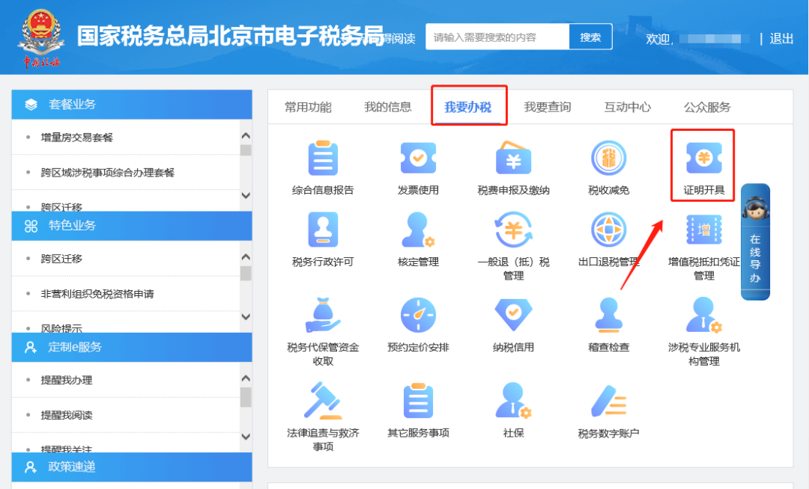The height and width of the screenshot is (489, 809).
Task: Open 提醒我办理 item
Action: click(x=67, y=380)
